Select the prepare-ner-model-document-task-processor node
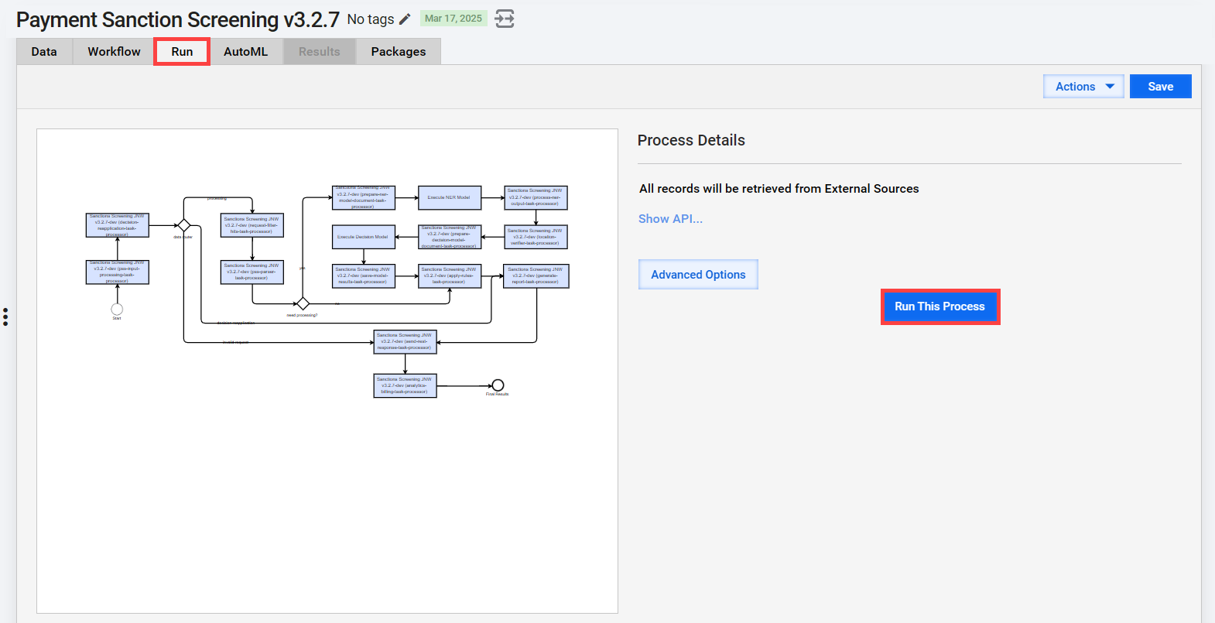The width and height of the screenshot is (1215, 623). (x=364, y=197)
